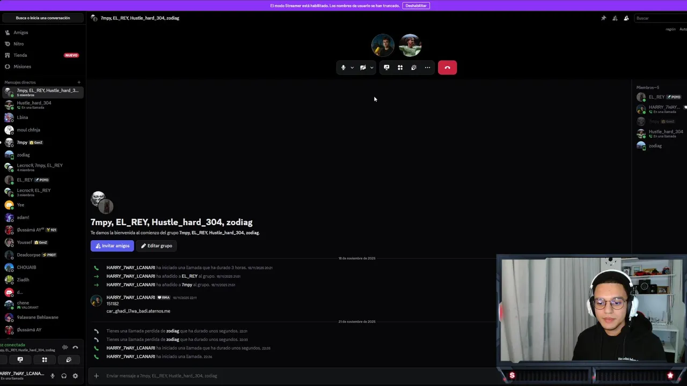Viewport: 687px width, 386px height.
Task: Mute microphone in the call controls bar
Action: (x=343, y=68)
